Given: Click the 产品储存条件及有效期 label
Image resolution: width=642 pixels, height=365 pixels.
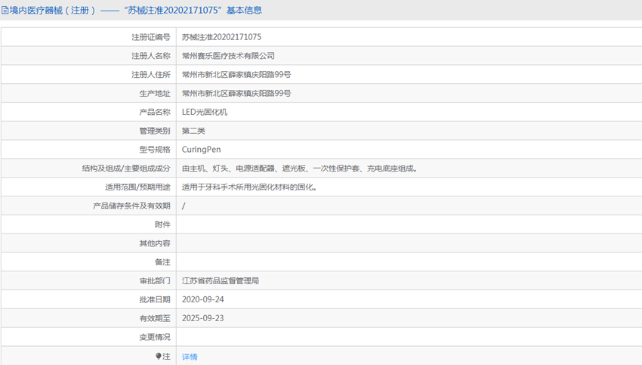Looking at the screenshot, I should point(131,206).
